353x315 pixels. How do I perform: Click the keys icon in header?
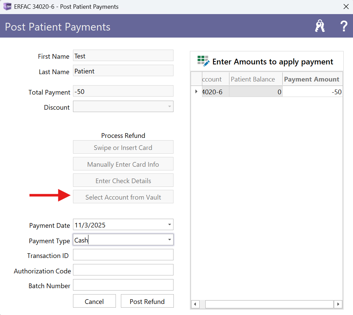[x=320, y=26]
